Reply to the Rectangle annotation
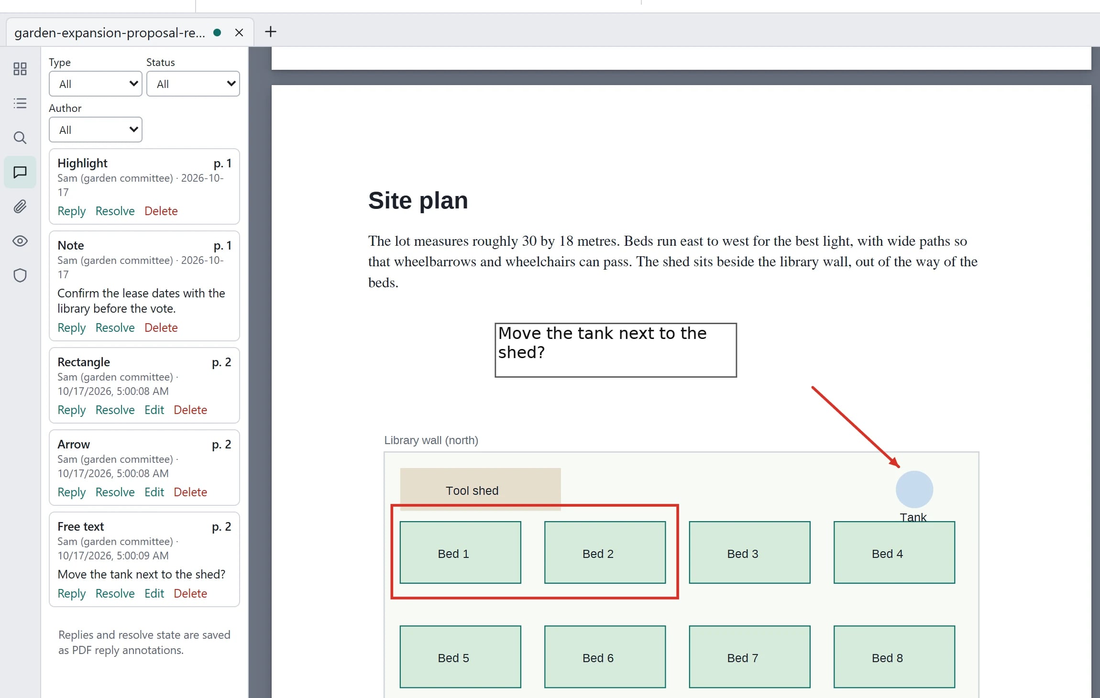This screenshot has width=1100, height=698. pyautogui.click(x=72, y=410)
